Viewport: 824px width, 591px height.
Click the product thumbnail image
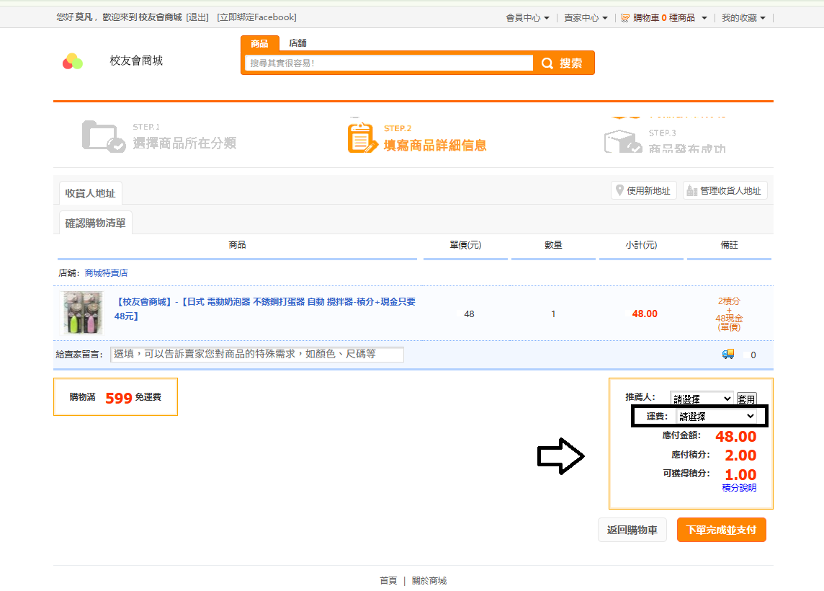pyautogui.click(x=83, y=313)
